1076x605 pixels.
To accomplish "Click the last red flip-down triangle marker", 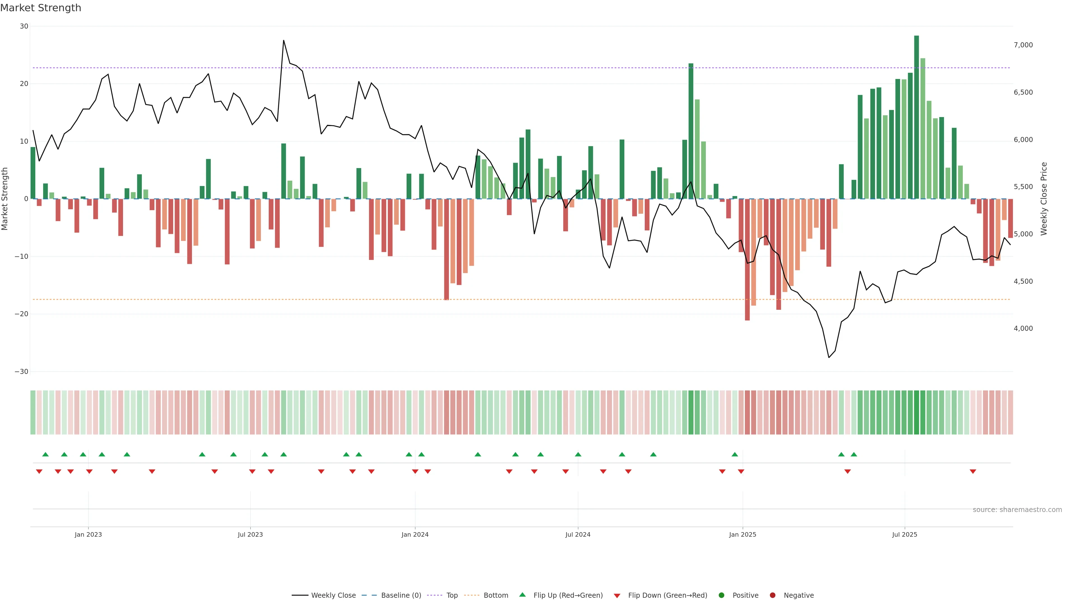I will point(973,471).
